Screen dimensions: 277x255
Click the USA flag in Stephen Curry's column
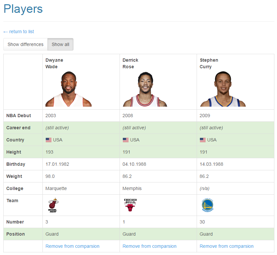[203, 140]
